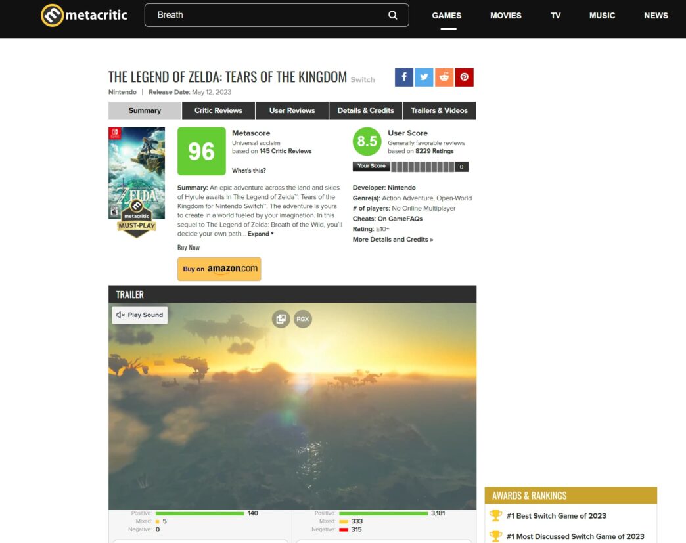The image size is (686, 543).
Task: Open the What's this? link
Action: 249,171
